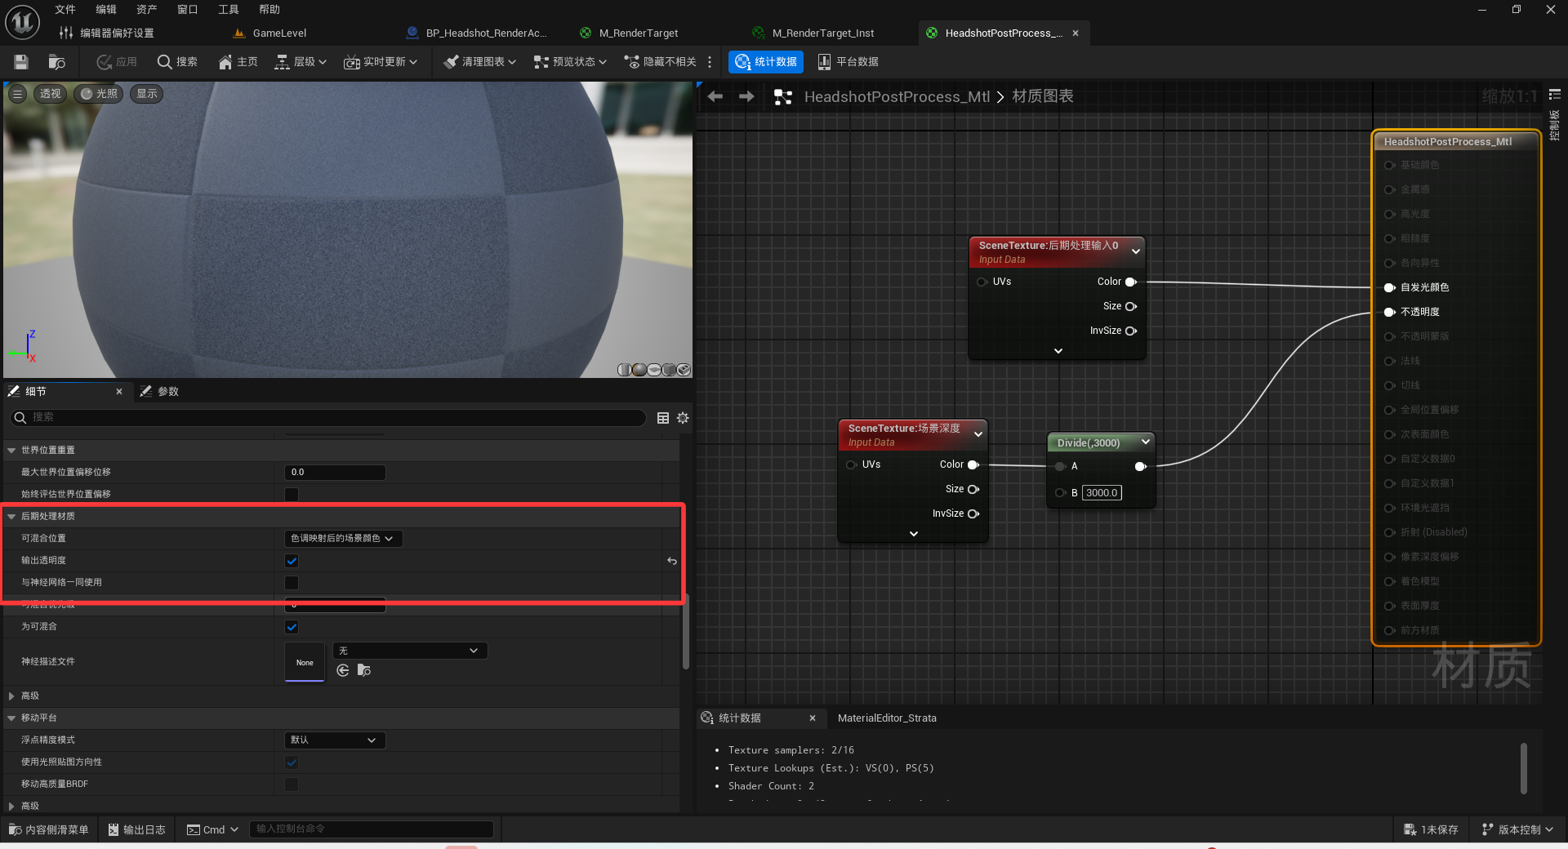1568x849 pixels.
Task: Select cylinder preview mesh shape
Action: pyautogui.click(x=625, y=370)
